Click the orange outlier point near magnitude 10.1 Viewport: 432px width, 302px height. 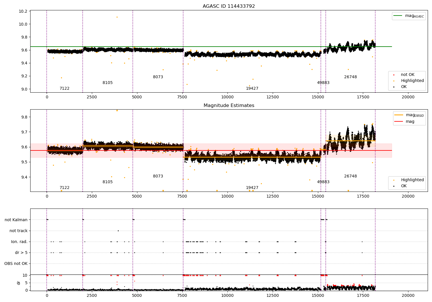[x=117, y=17]
